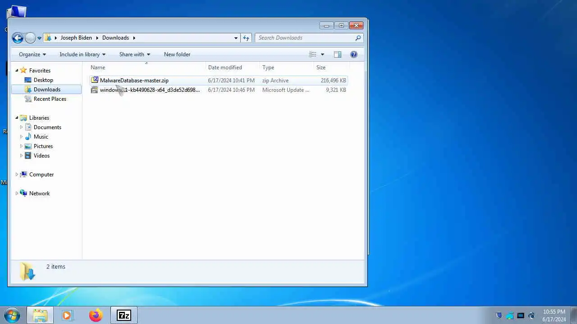Select Joseph Biden in the address path
Viewport: 577px width, 324px height.
pos(76,38)
